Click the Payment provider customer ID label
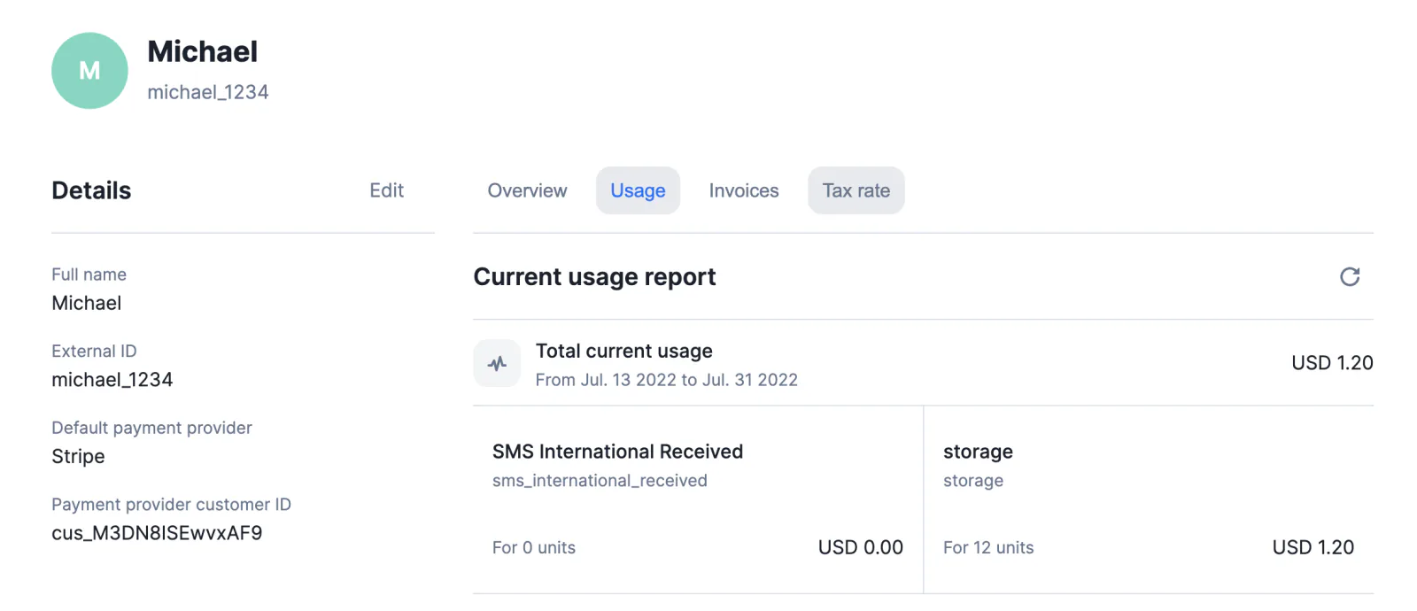Screen dimensions: 1417x611 171,505
